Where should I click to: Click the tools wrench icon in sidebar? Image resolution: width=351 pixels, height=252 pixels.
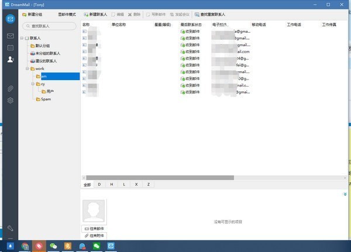[x=10, y=228]
